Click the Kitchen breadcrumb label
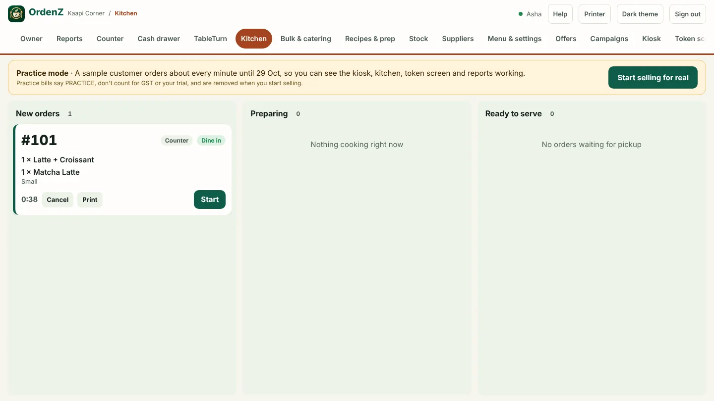 pos(126,13)
